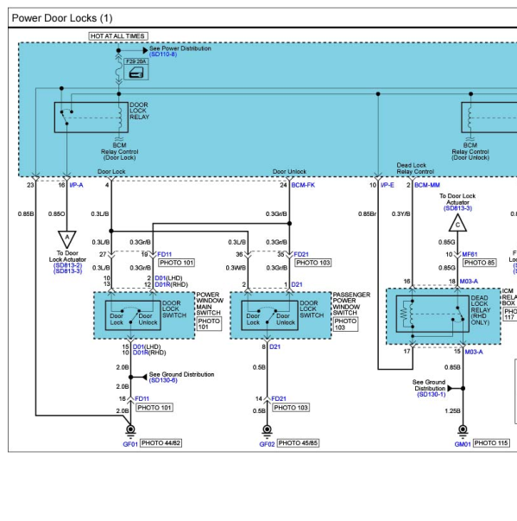Click FD11 connector label beside pin 19
The image size is (517, 521).
coord(164,255)
